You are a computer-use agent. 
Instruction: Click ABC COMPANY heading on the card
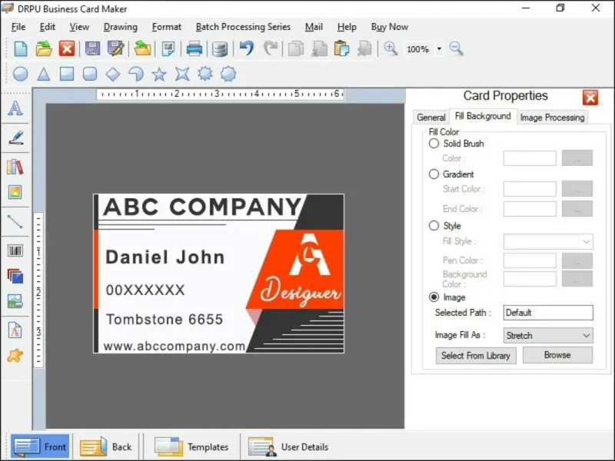[202, 207]
